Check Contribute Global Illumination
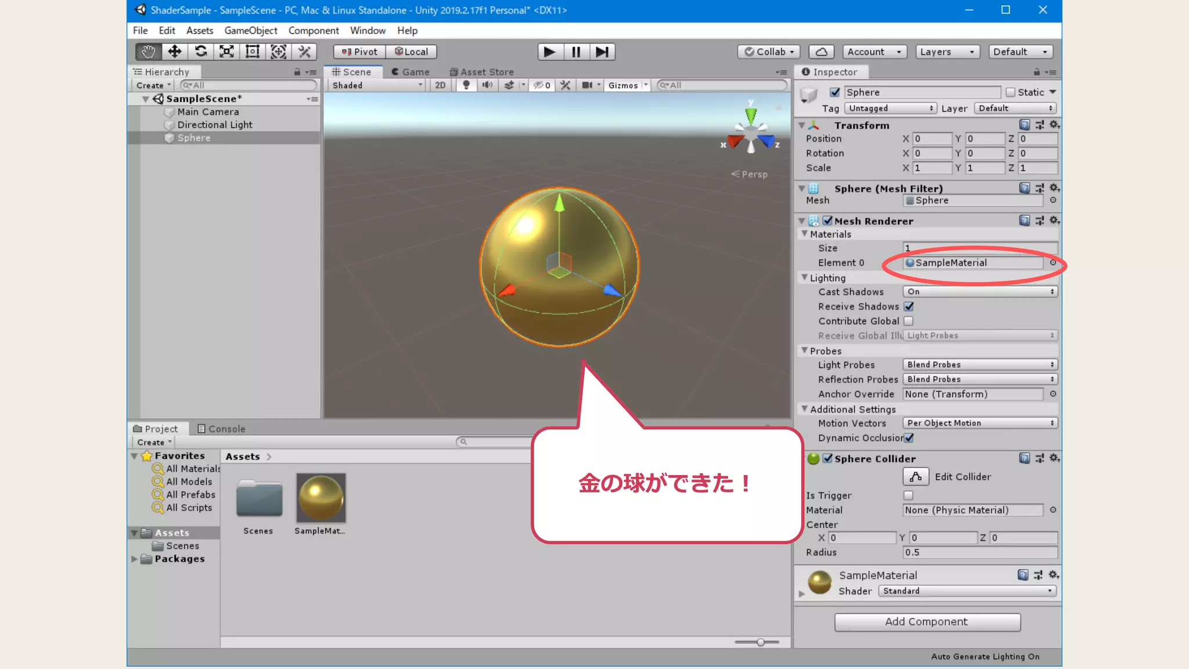1189x669 pixels. pyautogui.click(x=909, y=321)
